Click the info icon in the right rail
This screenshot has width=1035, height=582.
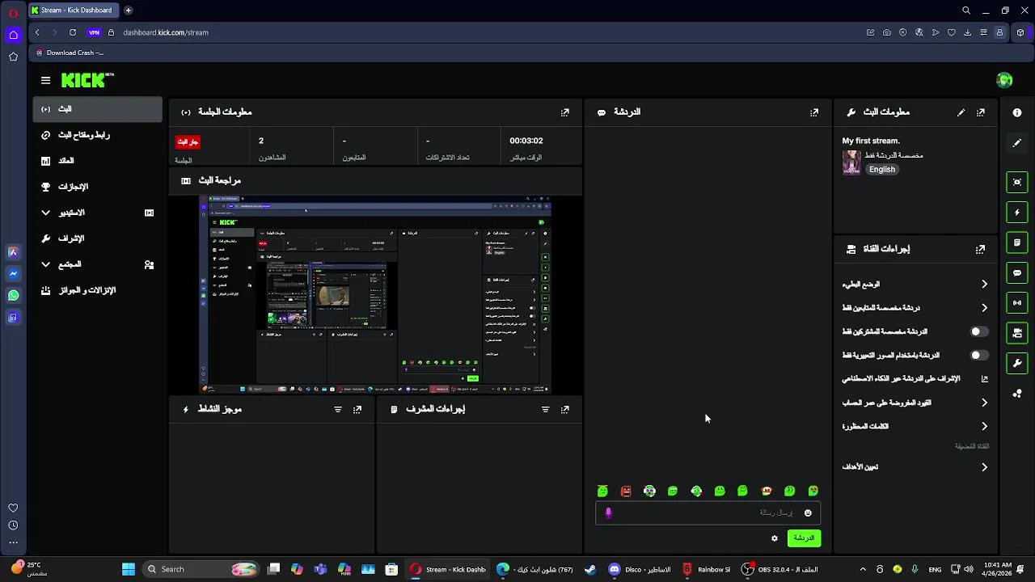[1017, 112]
